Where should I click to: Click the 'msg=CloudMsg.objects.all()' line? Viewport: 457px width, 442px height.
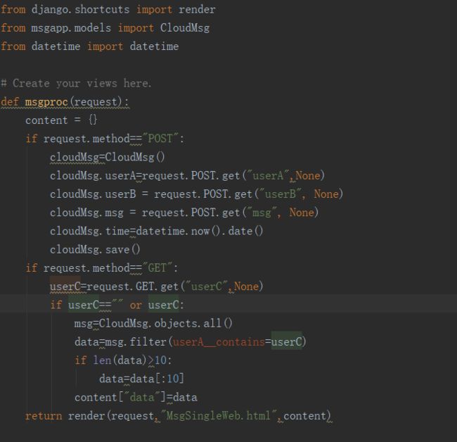153,323
